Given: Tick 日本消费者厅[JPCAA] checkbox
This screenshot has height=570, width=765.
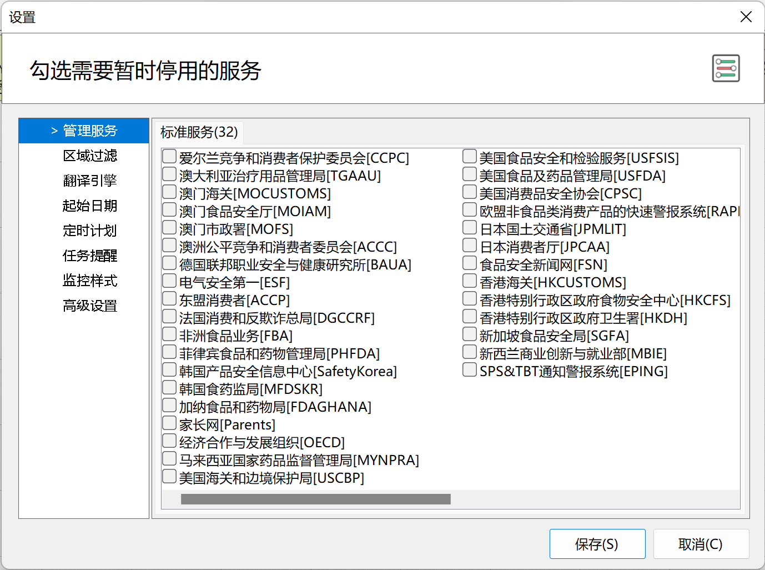Looking at the screenshot, I should pos(470,246).
